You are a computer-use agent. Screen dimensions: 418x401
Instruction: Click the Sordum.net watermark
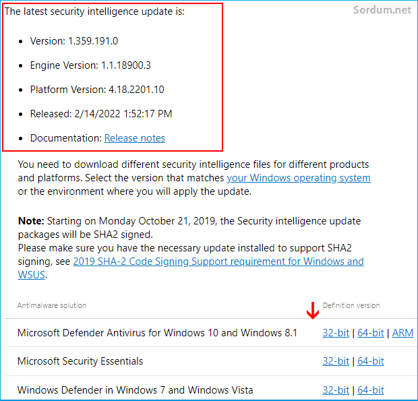tap(382, 10)
